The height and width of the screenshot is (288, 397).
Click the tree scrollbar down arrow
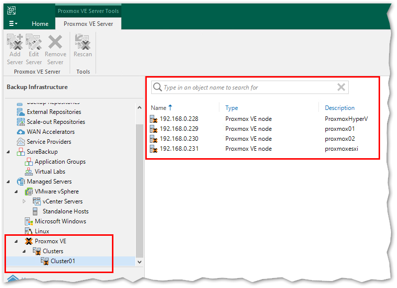[x=139, y=262]
